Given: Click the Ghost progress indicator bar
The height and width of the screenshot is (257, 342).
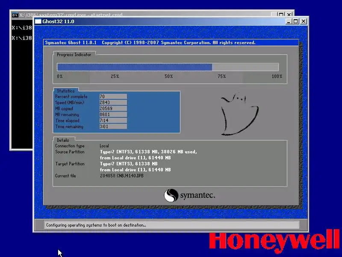Looking at the screenshot, I should 168,67.
